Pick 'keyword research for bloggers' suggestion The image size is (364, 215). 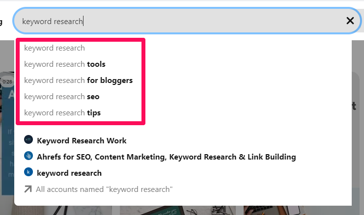pos(79,80)
